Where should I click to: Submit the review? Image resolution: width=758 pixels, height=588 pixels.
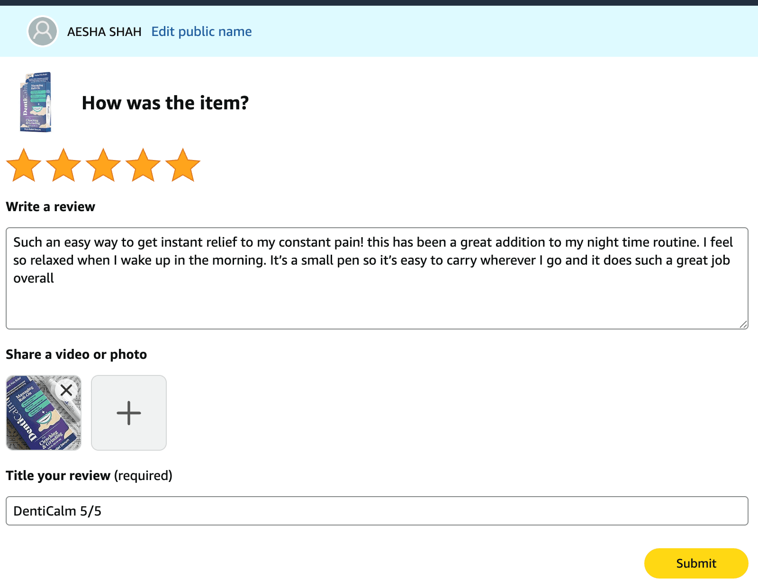click(x=695, y=563)
